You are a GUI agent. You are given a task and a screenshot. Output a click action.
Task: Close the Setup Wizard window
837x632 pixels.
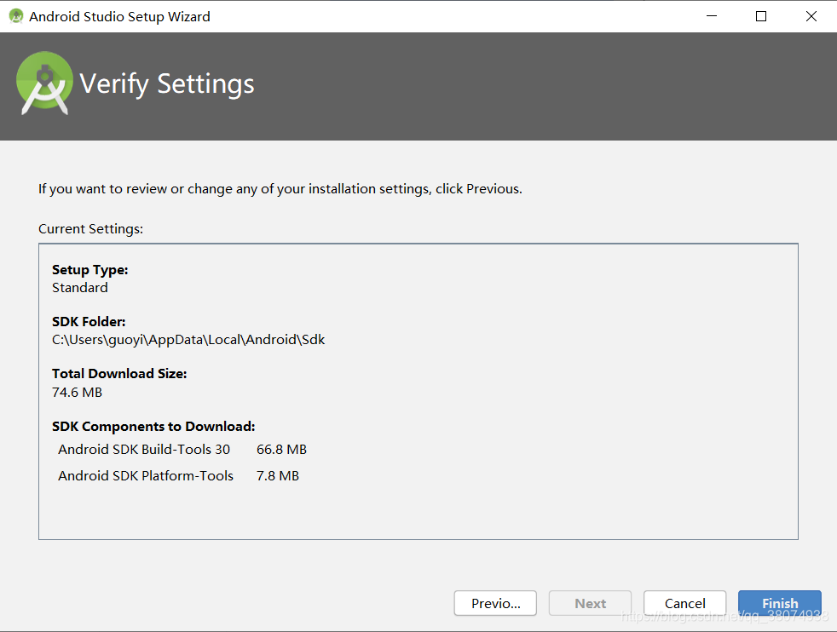pyautogui.click(x=811, y=16)
